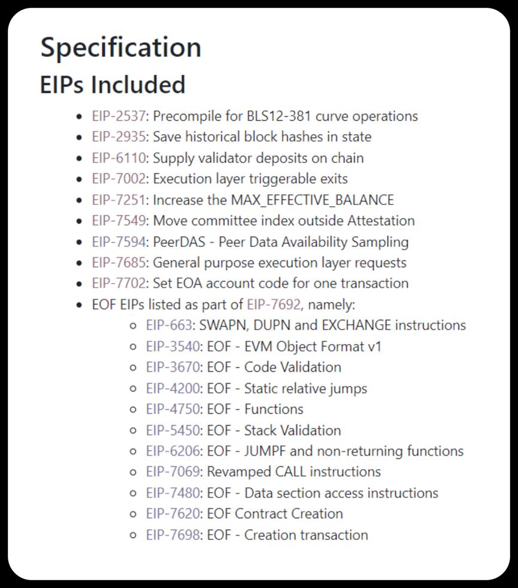
Task: Click the EIP-7480 link
Action: (x=172, y=493)
